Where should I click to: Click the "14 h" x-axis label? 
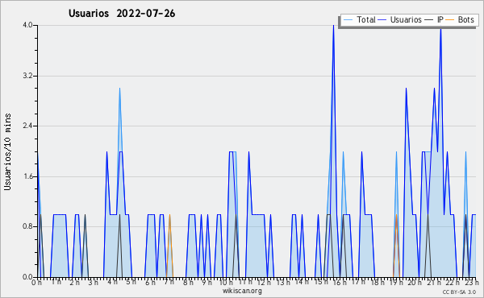[x=302, y=282]
